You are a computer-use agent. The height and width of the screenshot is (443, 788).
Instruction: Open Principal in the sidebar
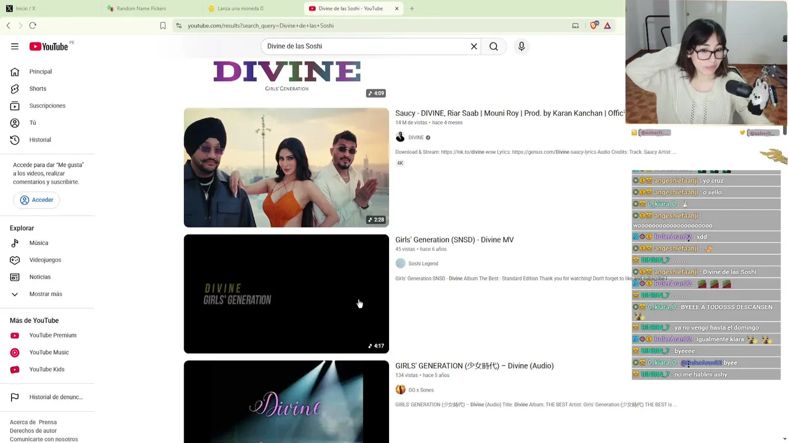click(x=41, y=71)
